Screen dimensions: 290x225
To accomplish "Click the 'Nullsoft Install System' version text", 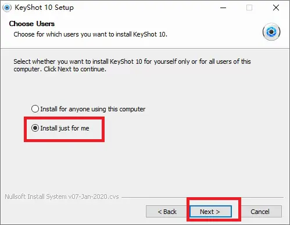I will coord(62,197).
